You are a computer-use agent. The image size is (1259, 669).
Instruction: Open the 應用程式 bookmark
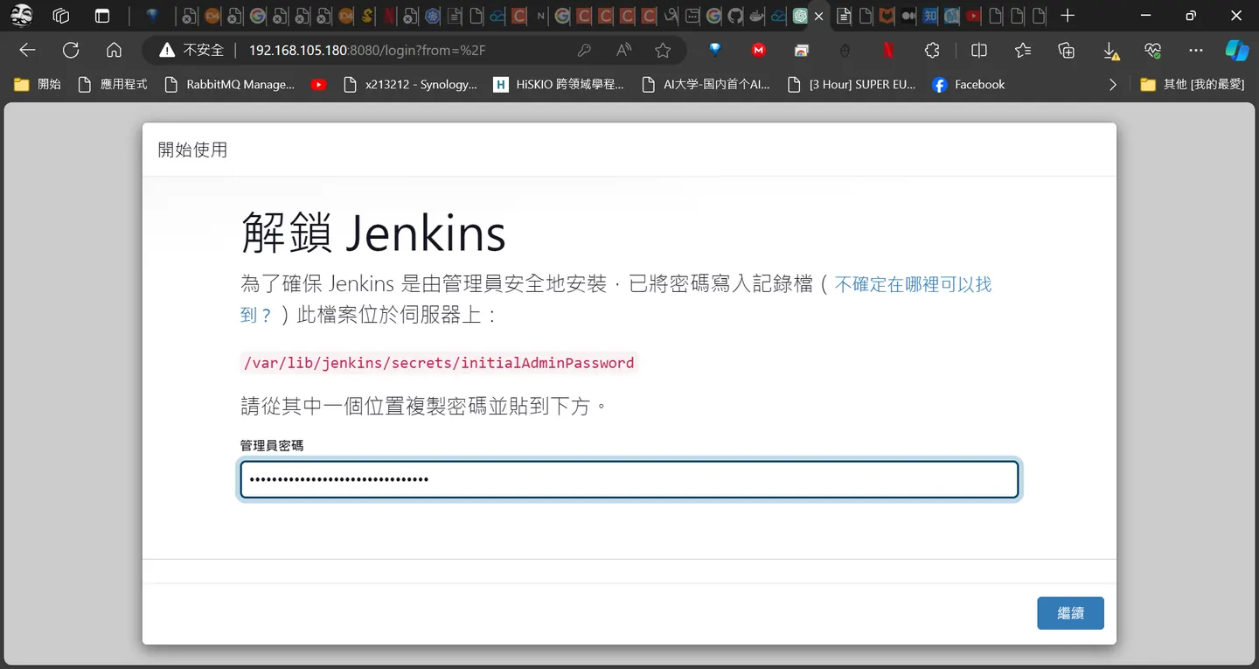[113, 85]
